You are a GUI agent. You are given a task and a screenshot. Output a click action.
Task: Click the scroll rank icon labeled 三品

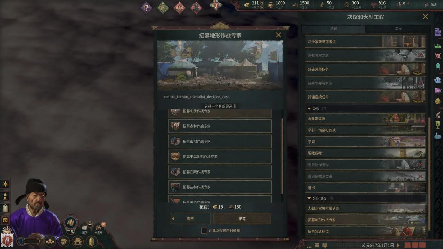click(71, 222)
